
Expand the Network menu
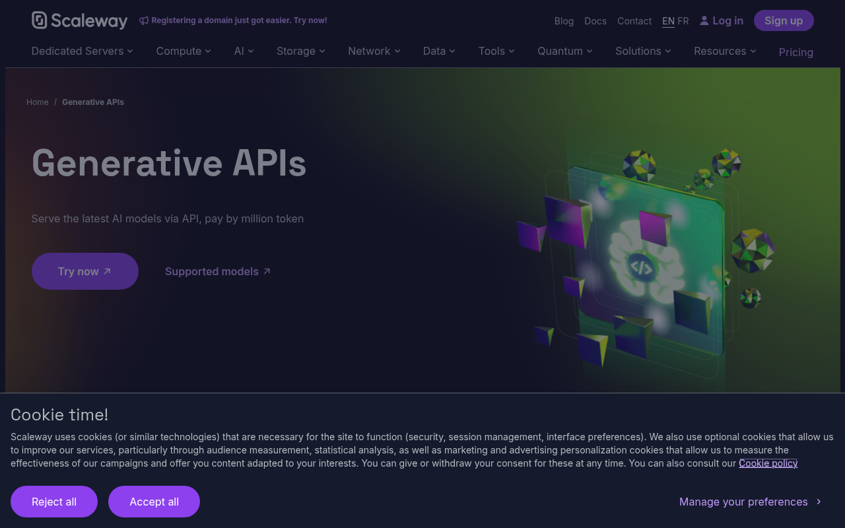click(x=374, y=51)
